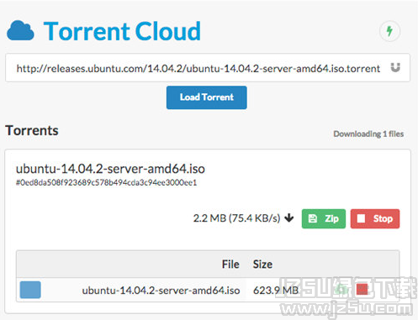Click the Load Torrent button
The image size is (418, 320).
point(207,97)
